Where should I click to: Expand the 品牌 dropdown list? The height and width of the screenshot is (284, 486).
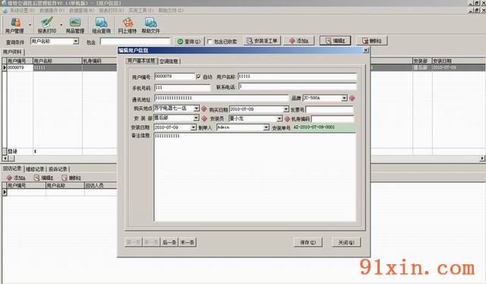point(344,98)
